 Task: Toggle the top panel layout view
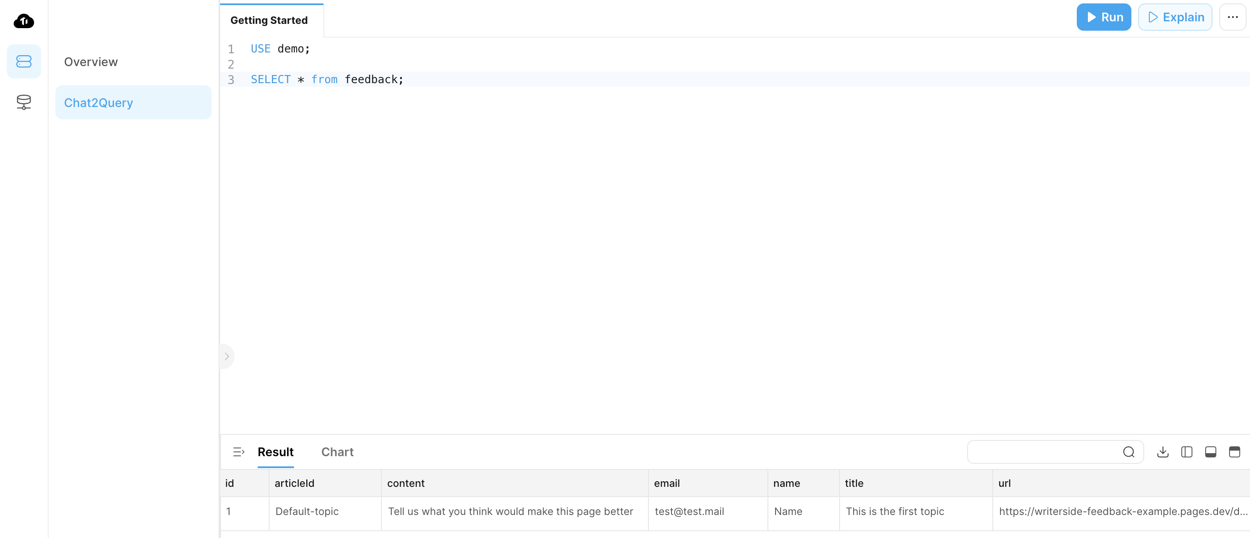[x=1234, y=452]
